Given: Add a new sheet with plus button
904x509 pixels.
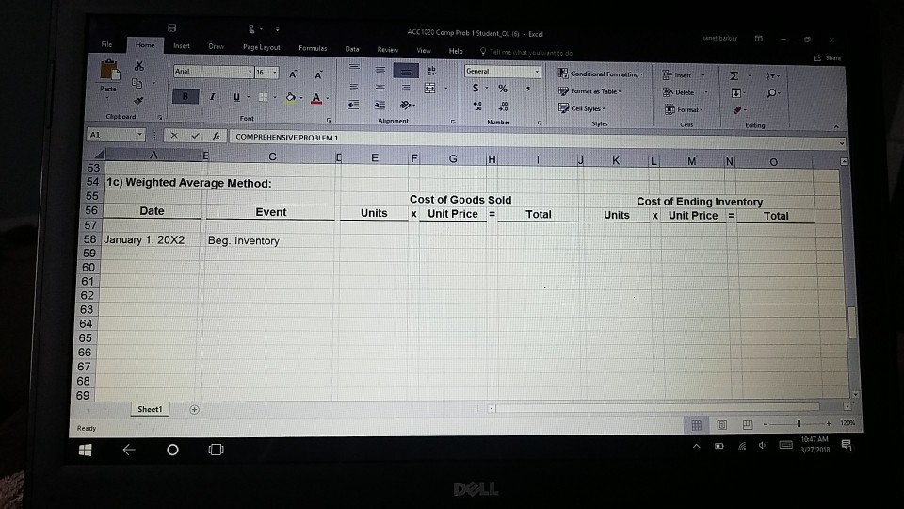Looking at the screenshot, I should (194, 410).
